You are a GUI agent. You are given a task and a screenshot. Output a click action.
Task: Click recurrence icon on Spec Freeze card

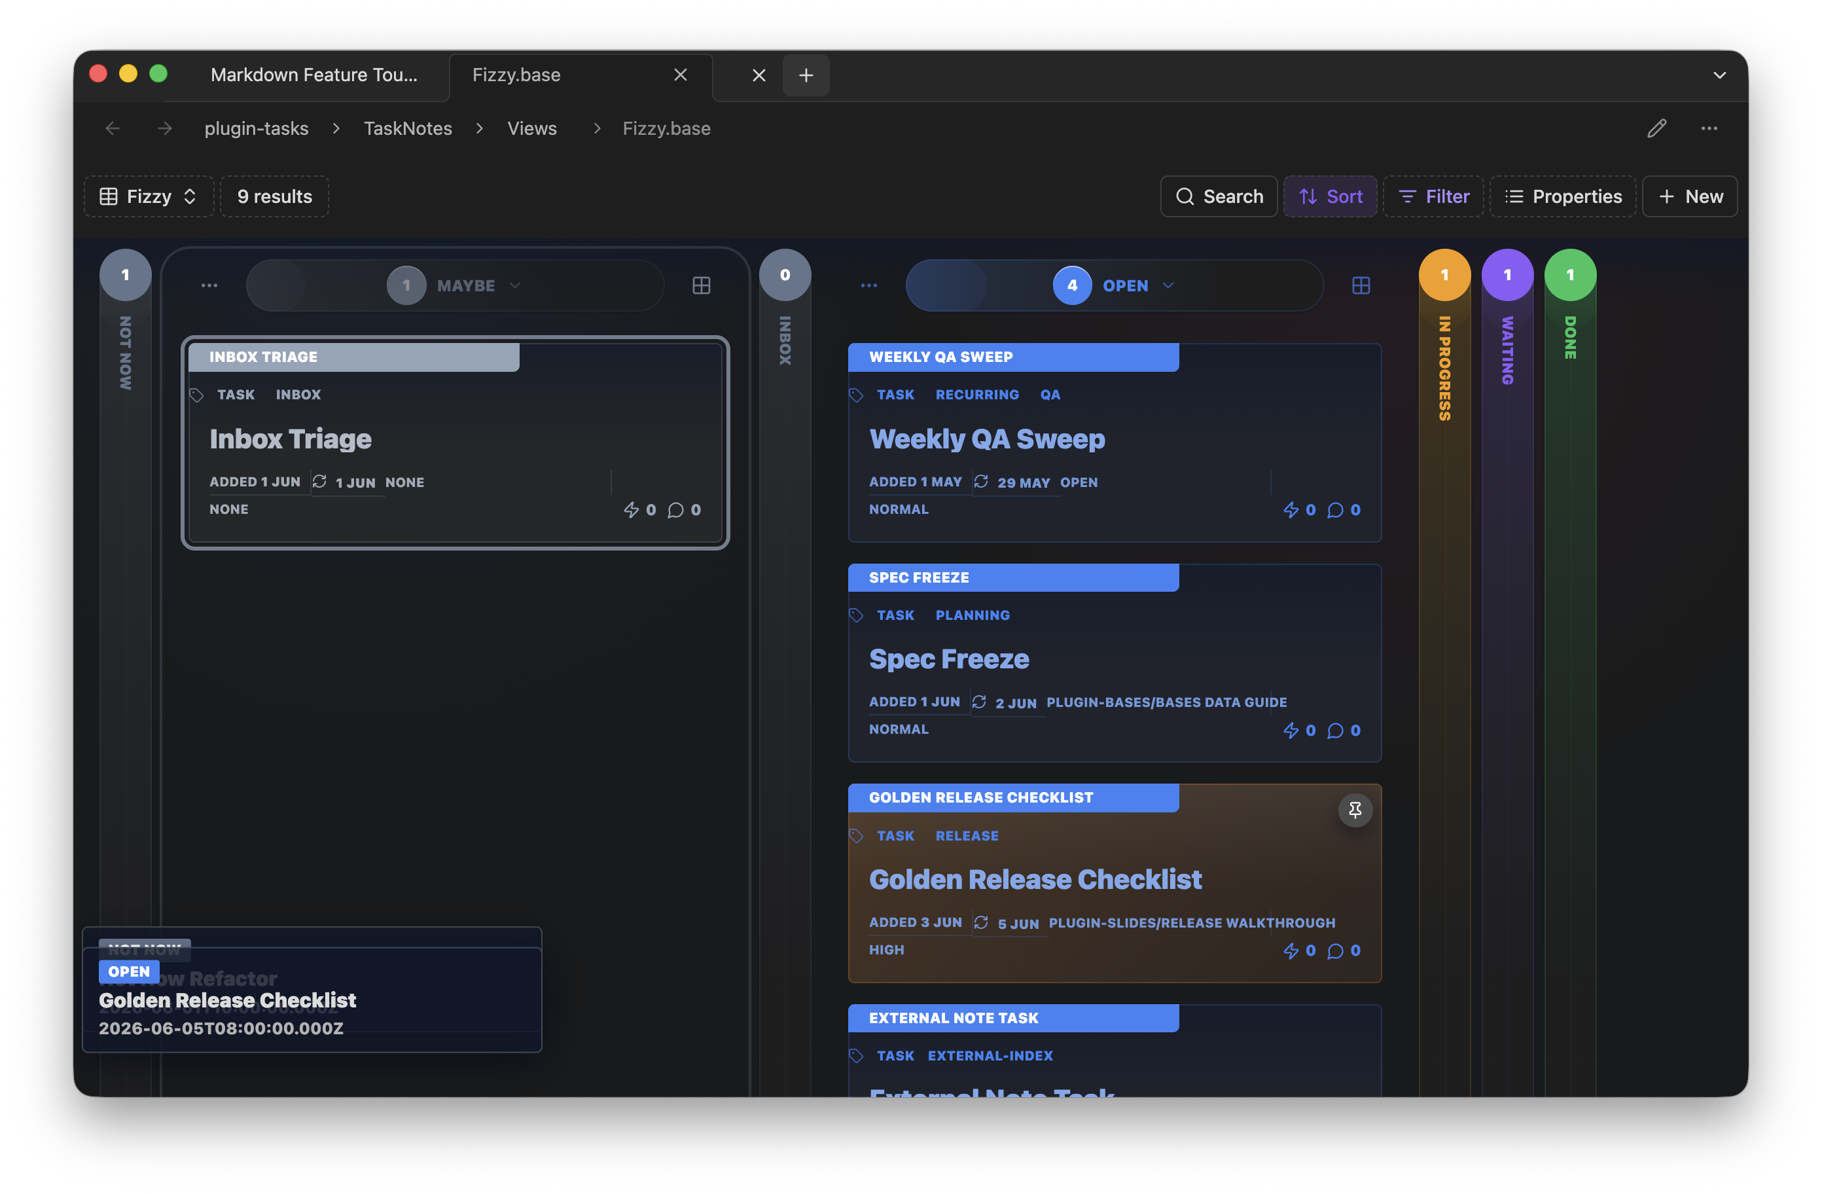(978, 702)
